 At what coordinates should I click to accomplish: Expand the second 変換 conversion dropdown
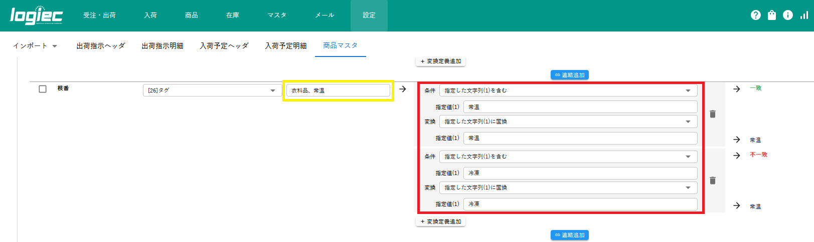click(x=568, y=187)
